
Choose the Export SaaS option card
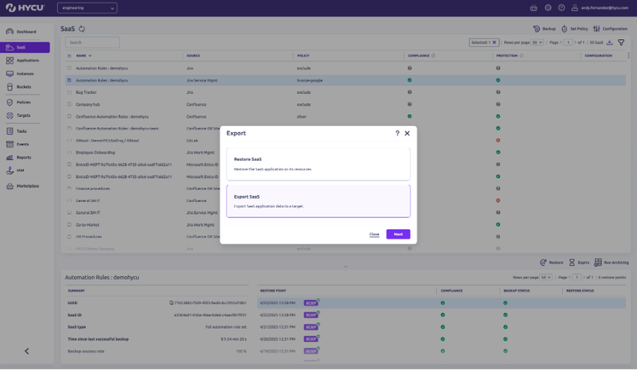pos(318,201)
